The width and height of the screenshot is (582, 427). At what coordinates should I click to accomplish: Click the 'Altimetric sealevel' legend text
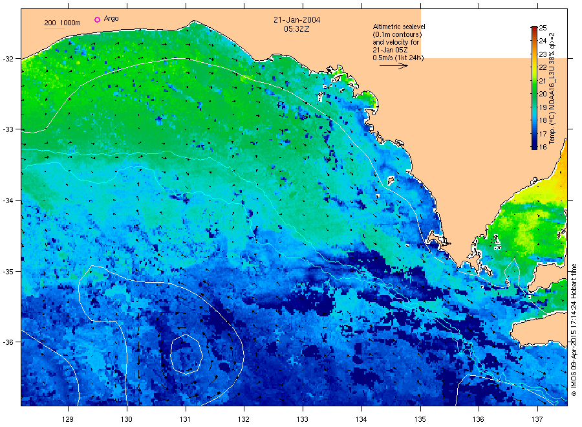coord(399,27)
